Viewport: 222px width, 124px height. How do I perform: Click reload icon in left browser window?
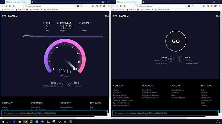pos(10,6)
